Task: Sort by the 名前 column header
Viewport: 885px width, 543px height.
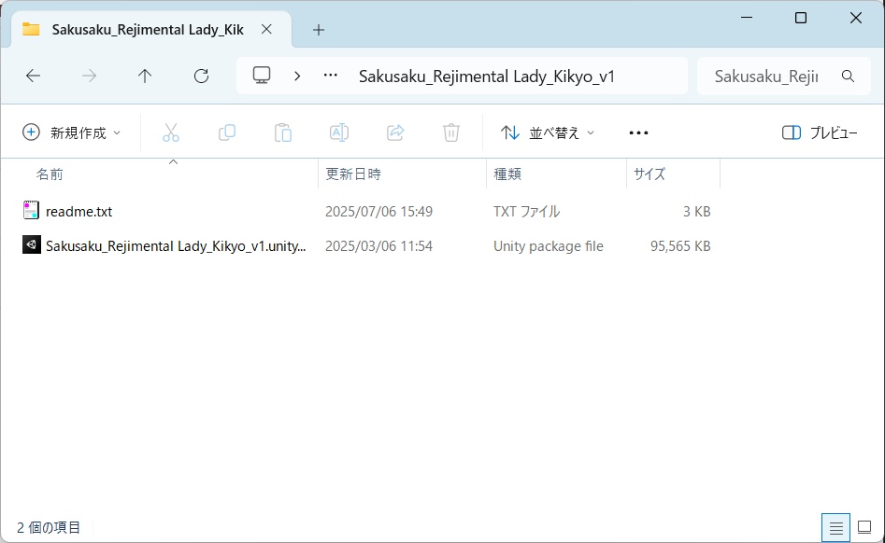Action: click(x=50, y=174)
